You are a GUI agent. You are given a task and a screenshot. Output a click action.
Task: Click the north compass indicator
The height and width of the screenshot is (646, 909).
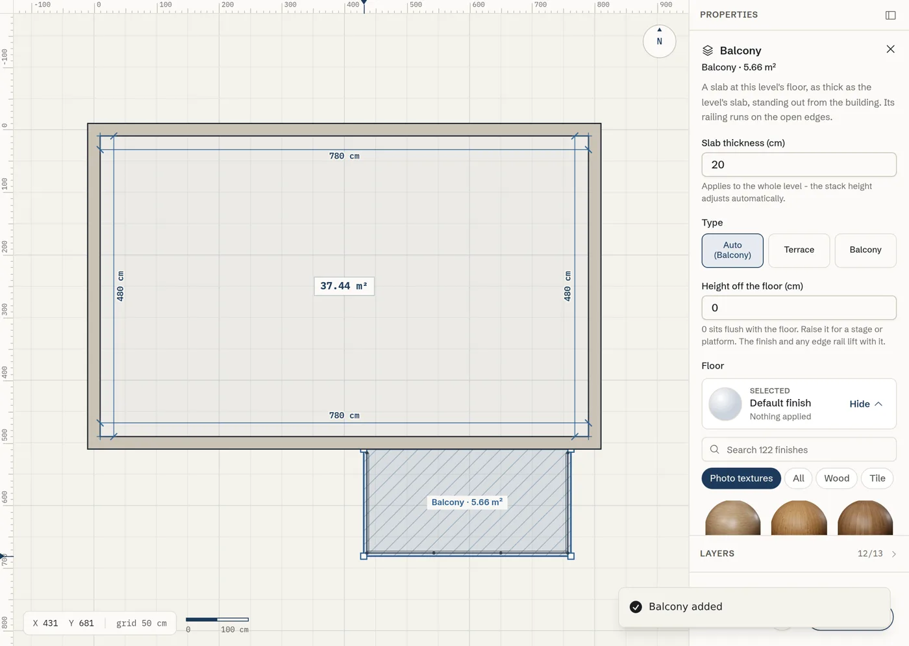(x=659, y=41)
